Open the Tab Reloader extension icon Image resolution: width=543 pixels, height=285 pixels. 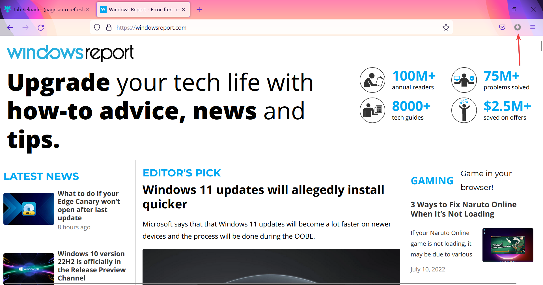[518, 27]
